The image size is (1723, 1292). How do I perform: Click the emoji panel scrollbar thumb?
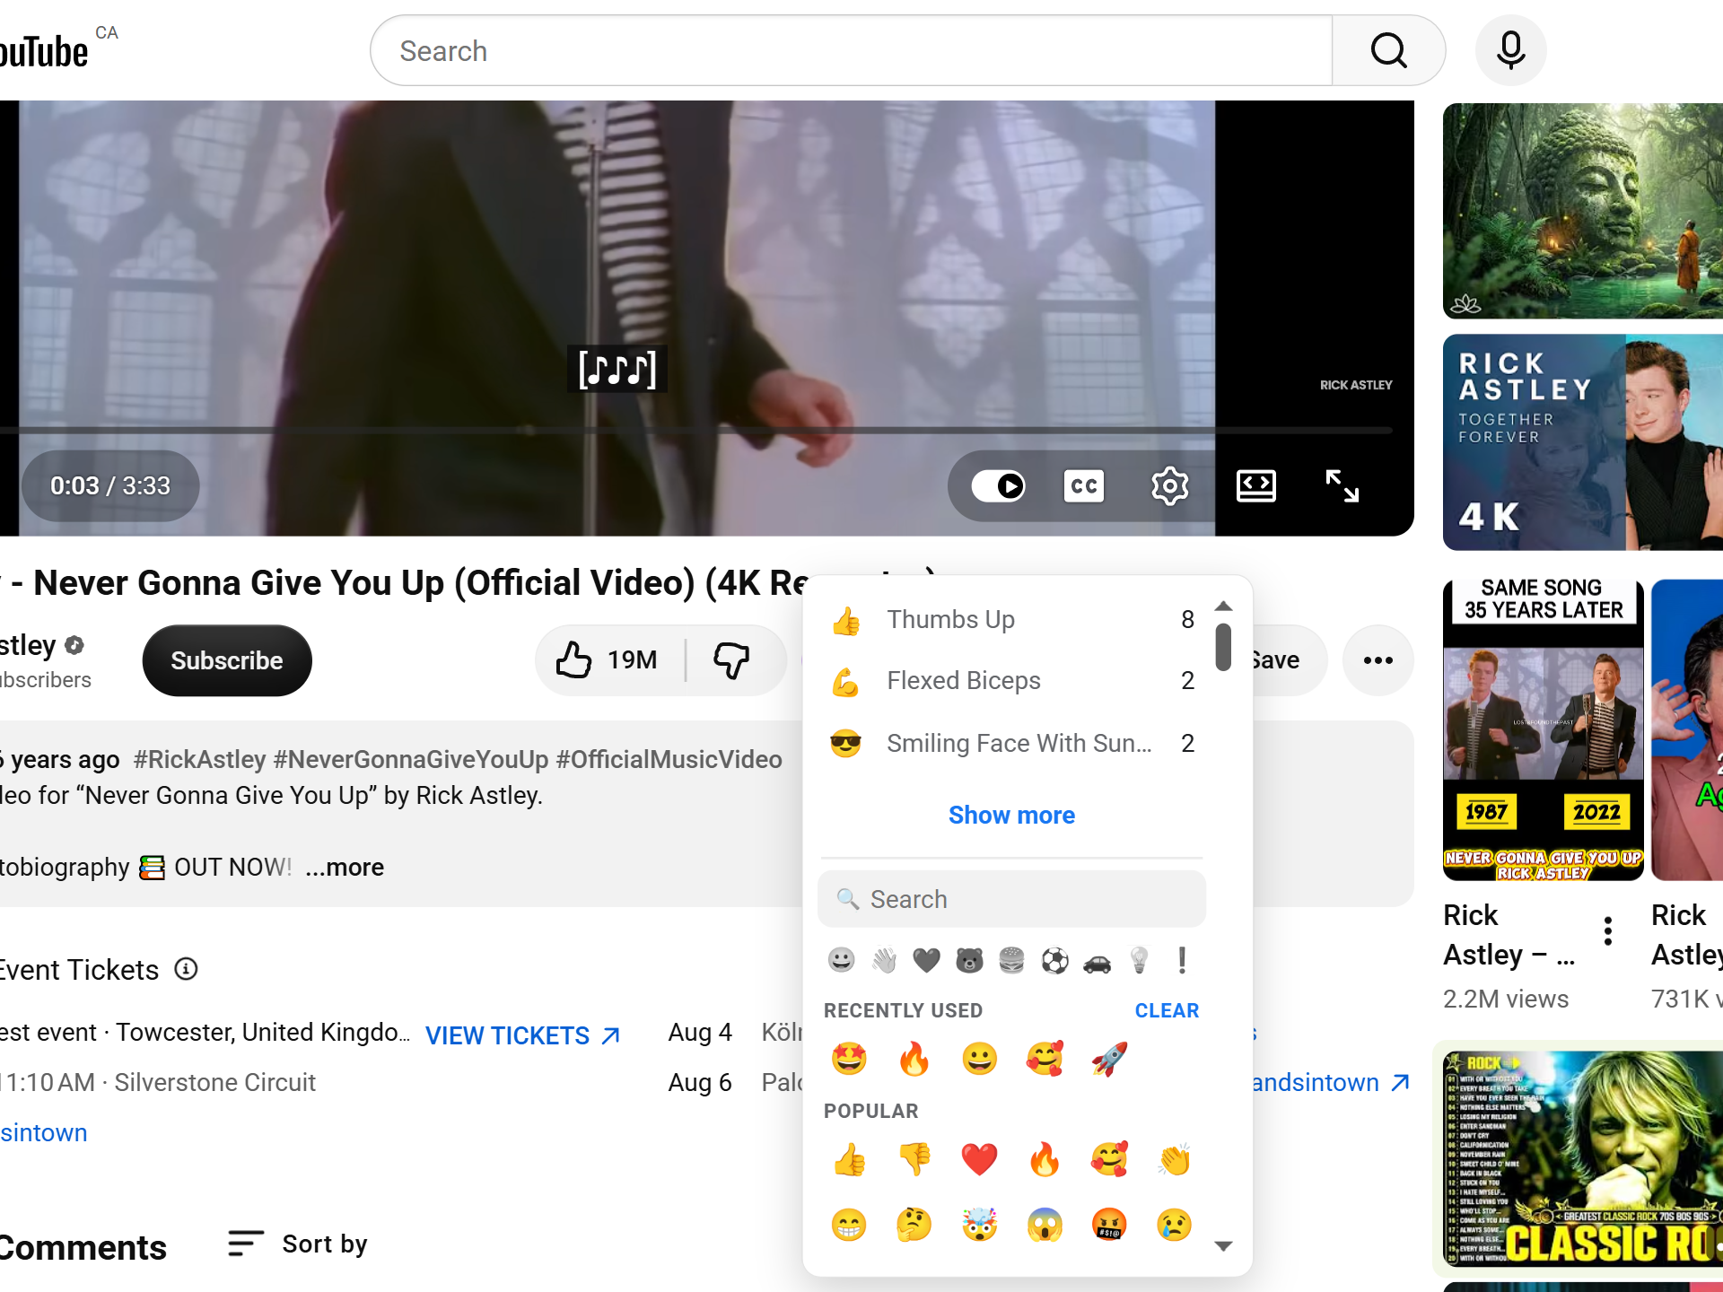(x=1223, y=647)
